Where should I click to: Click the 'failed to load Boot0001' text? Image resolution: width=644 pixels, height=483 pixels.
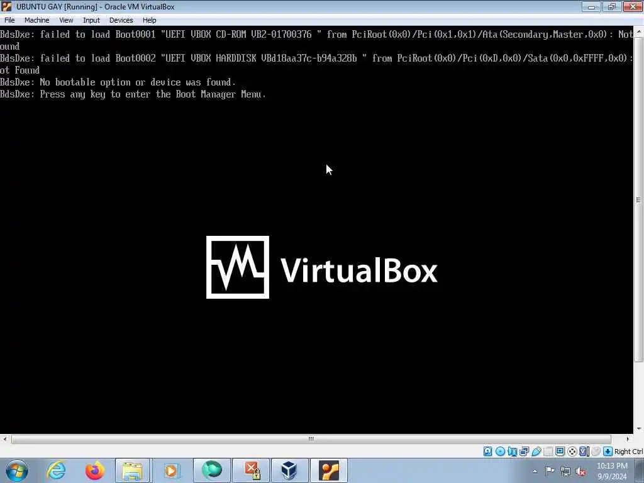tap(97, 34)
